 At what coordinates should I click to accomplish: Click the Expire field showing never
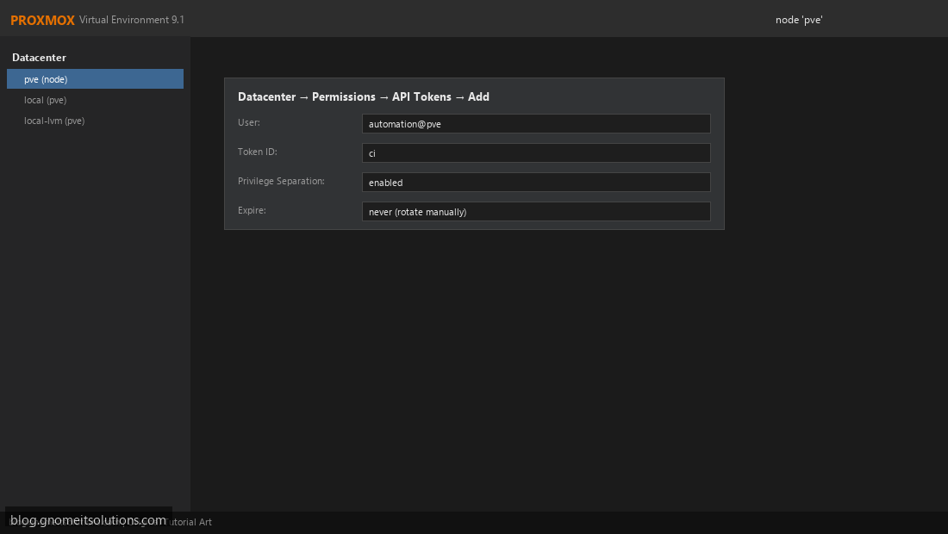[x=536, y=211]
